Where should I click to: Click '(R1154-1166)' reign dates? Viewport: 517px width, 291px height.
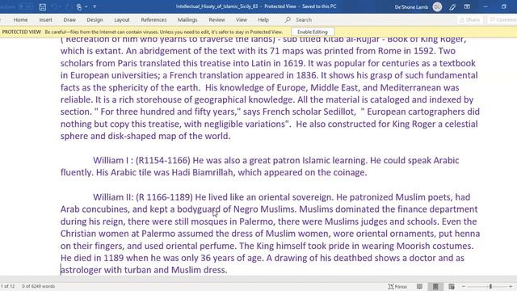click(163, 160)
